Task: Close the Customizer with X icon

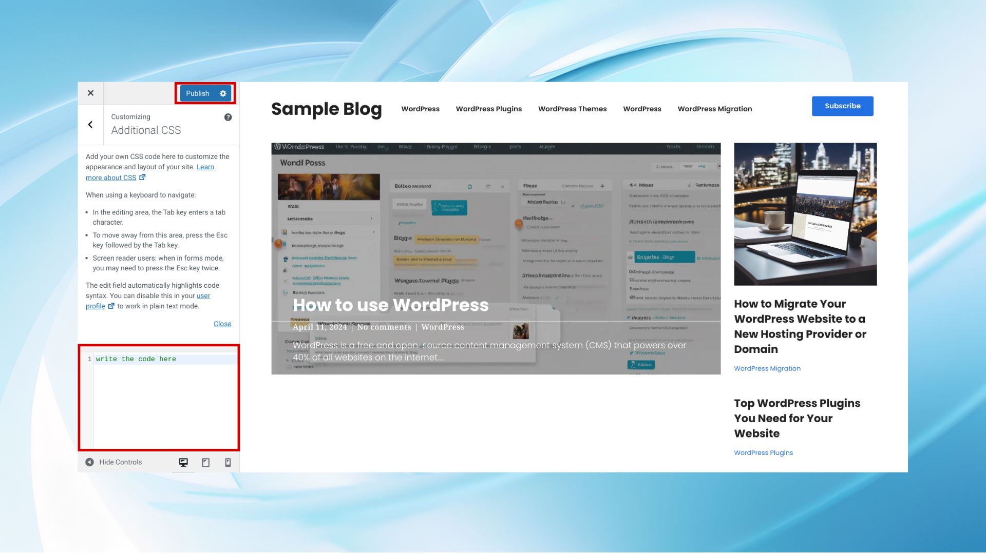Action: click(x=90, y=93)
